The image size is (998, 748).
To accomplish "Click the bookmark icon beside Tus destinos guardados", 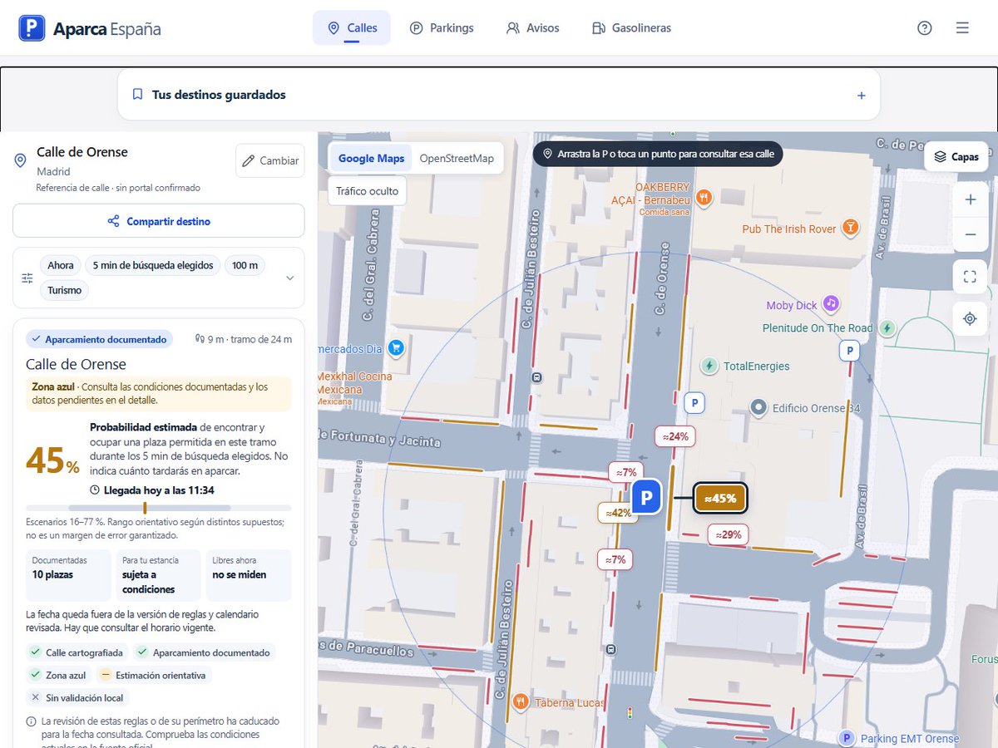I will (138, 95).
